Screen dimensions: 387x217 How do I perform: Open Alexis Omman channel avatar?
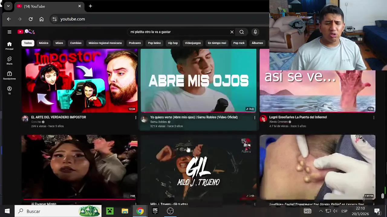click(263, 118)
